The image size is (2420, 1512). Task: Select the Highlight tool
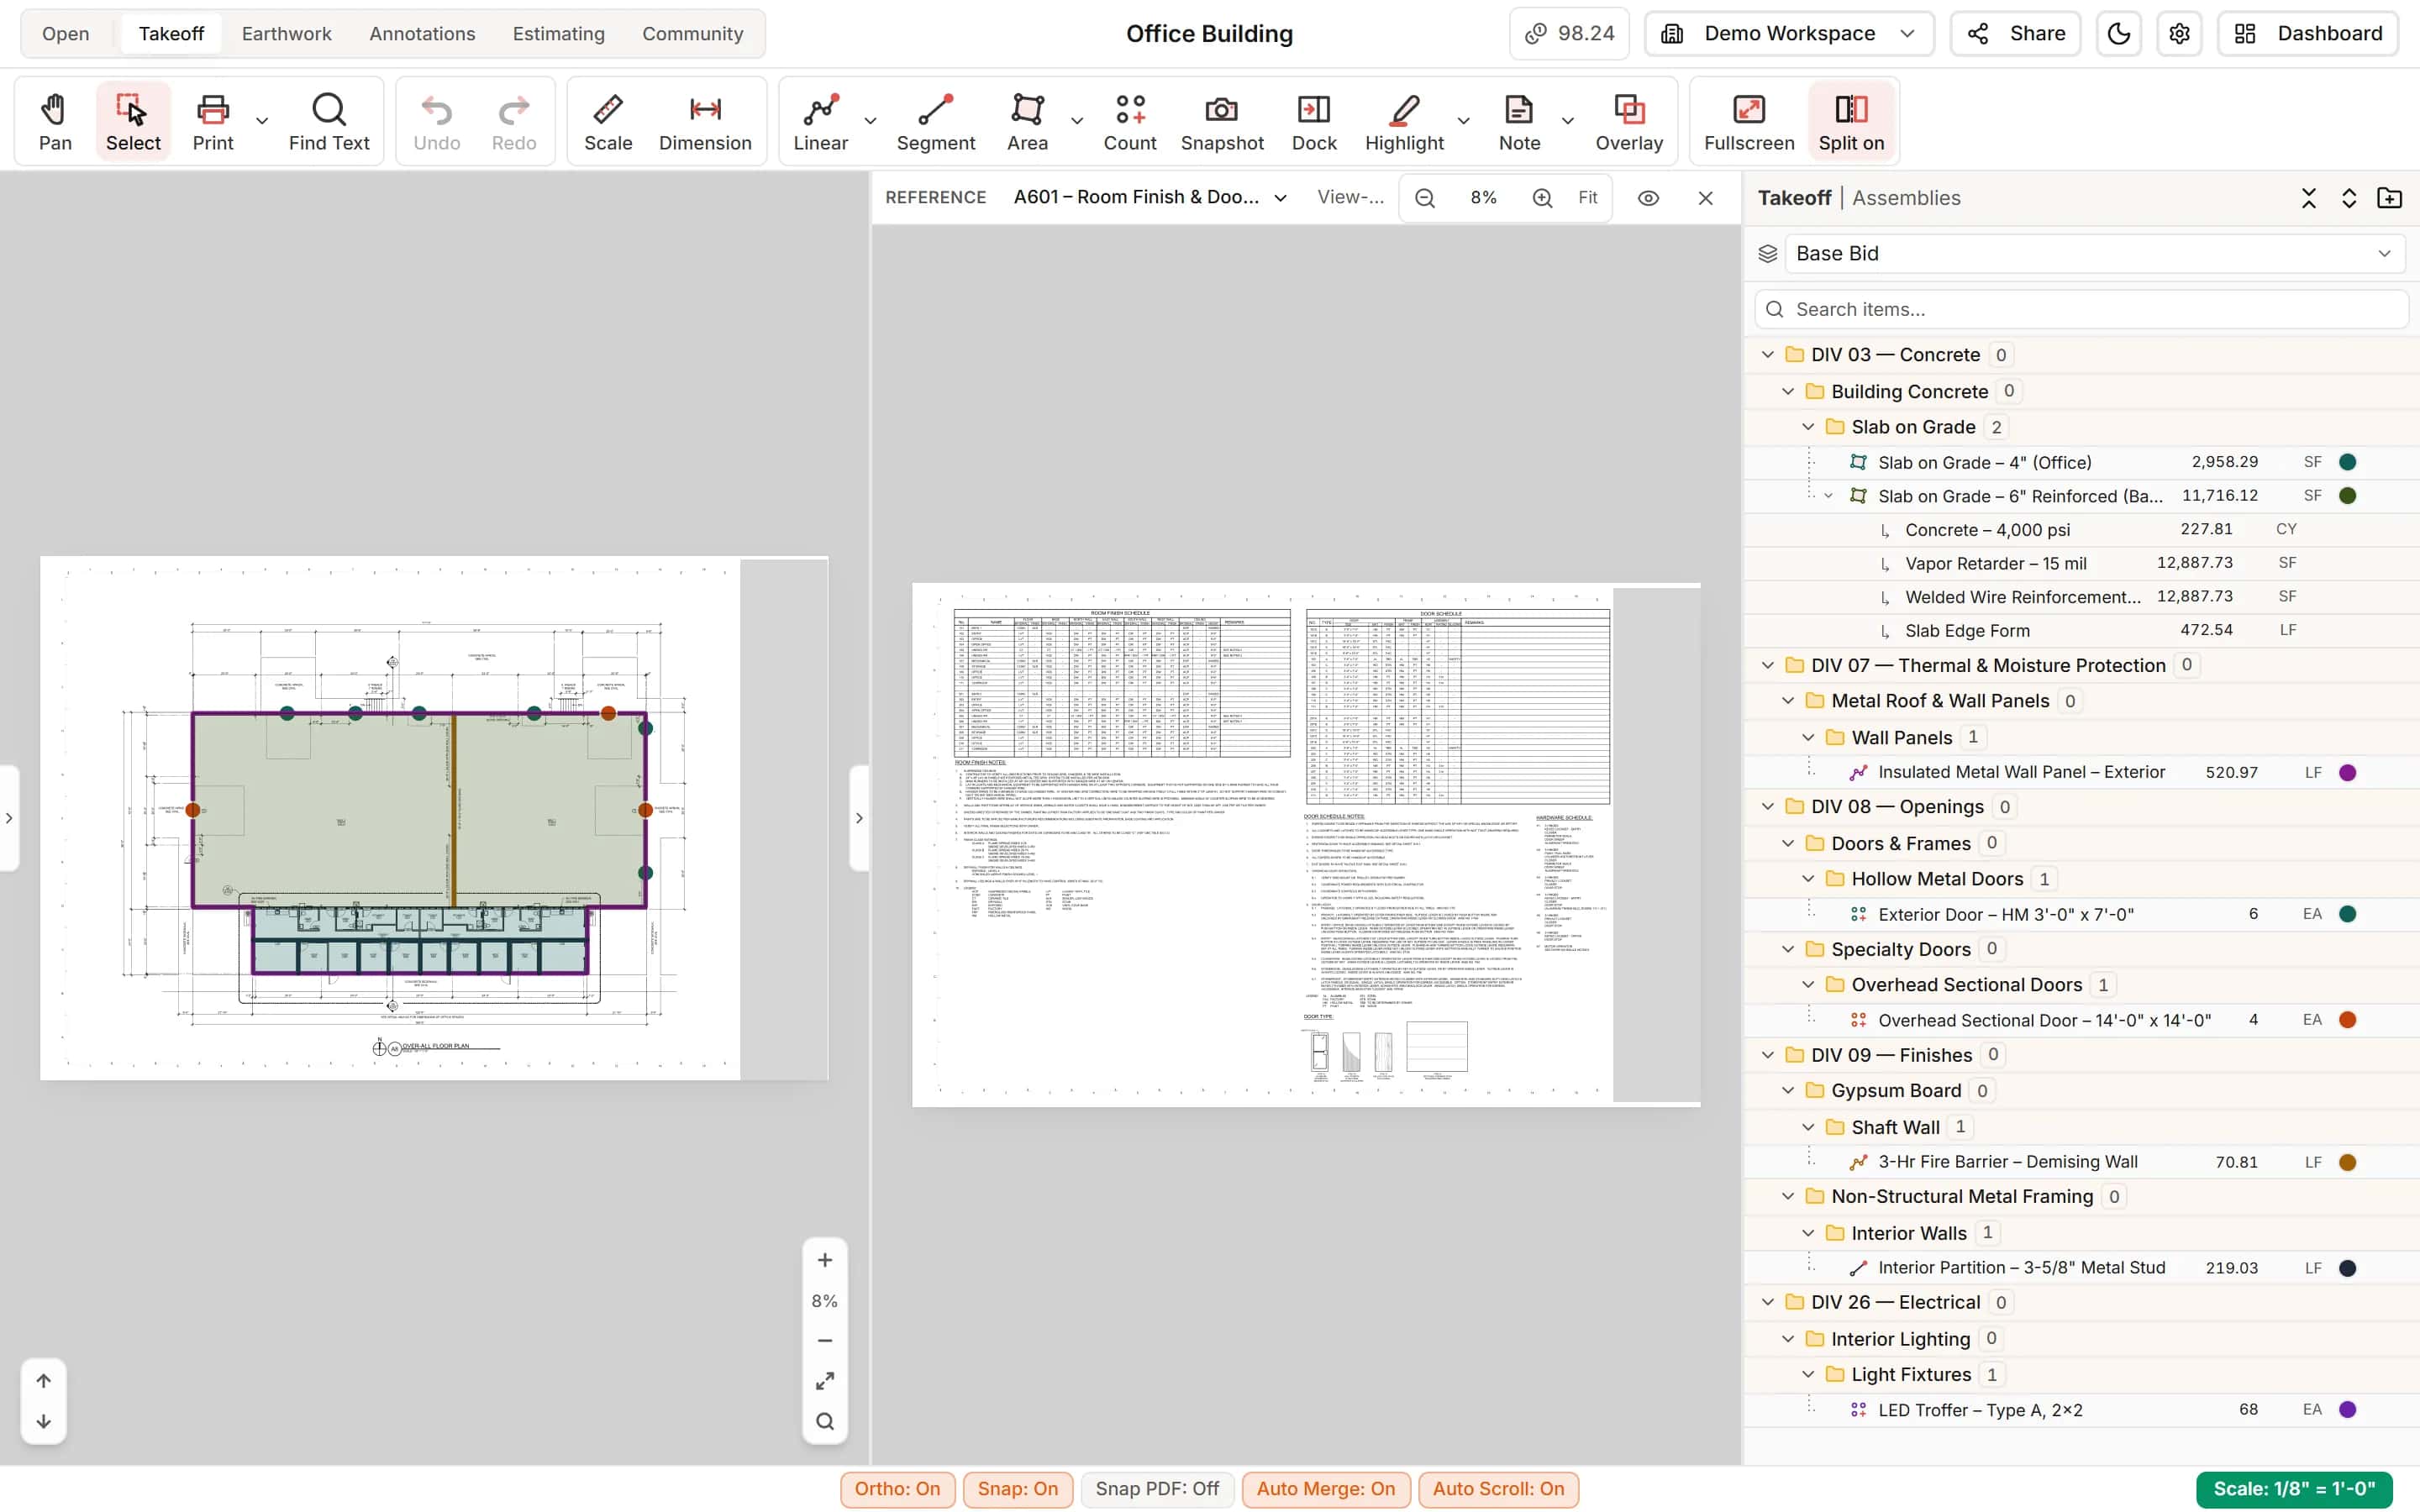1404,122
